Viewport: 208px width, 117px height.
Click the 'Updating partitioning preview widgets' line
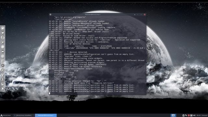coord(77,62)
